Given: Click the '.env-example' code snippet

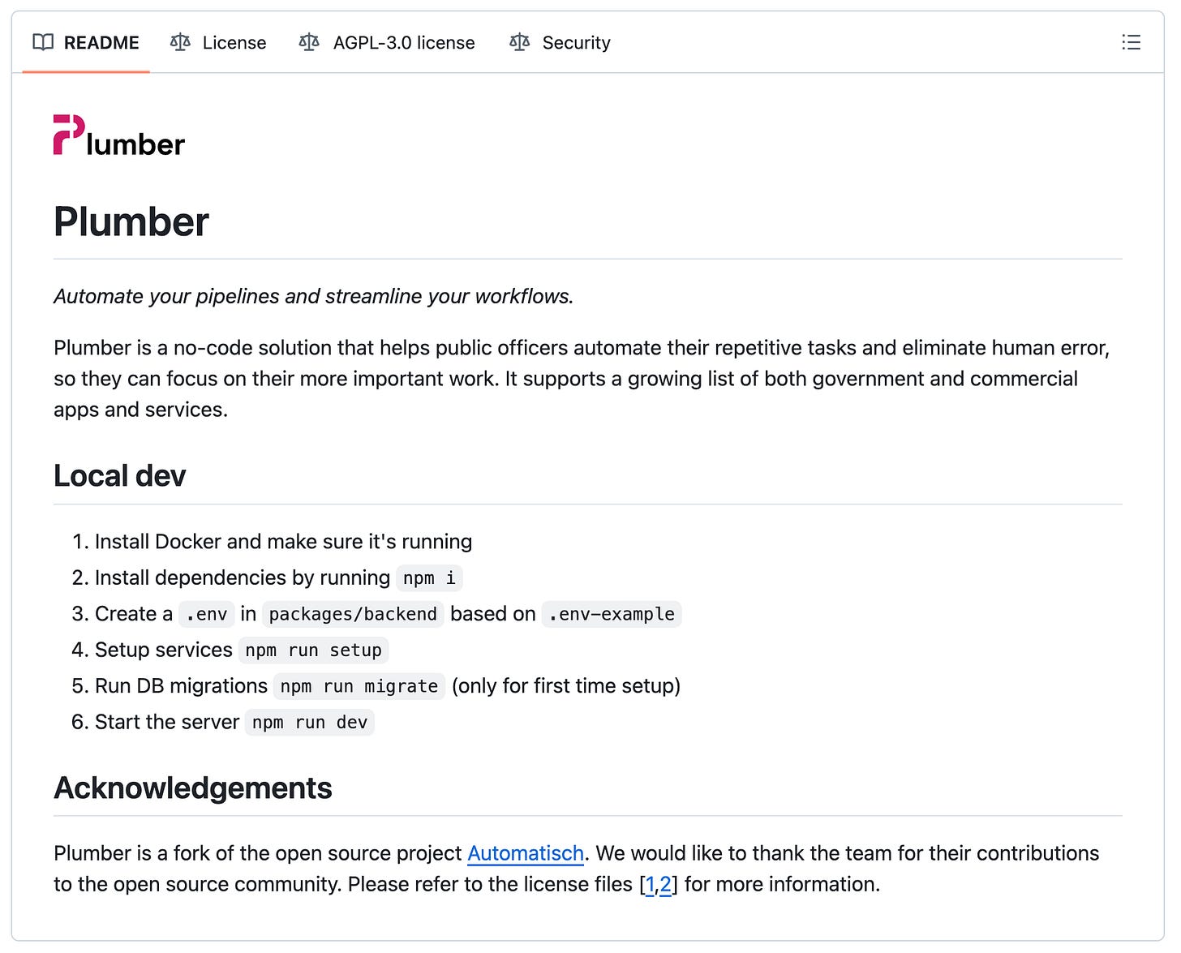Looking at the screenshot, I should click(612, 614).
